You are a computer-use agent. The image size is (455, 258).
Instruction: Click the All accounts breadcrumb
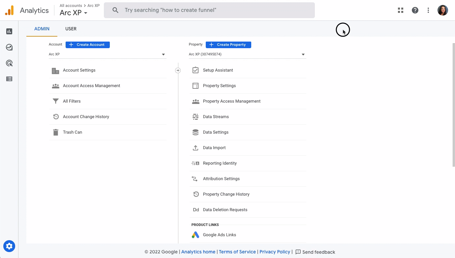71,6
